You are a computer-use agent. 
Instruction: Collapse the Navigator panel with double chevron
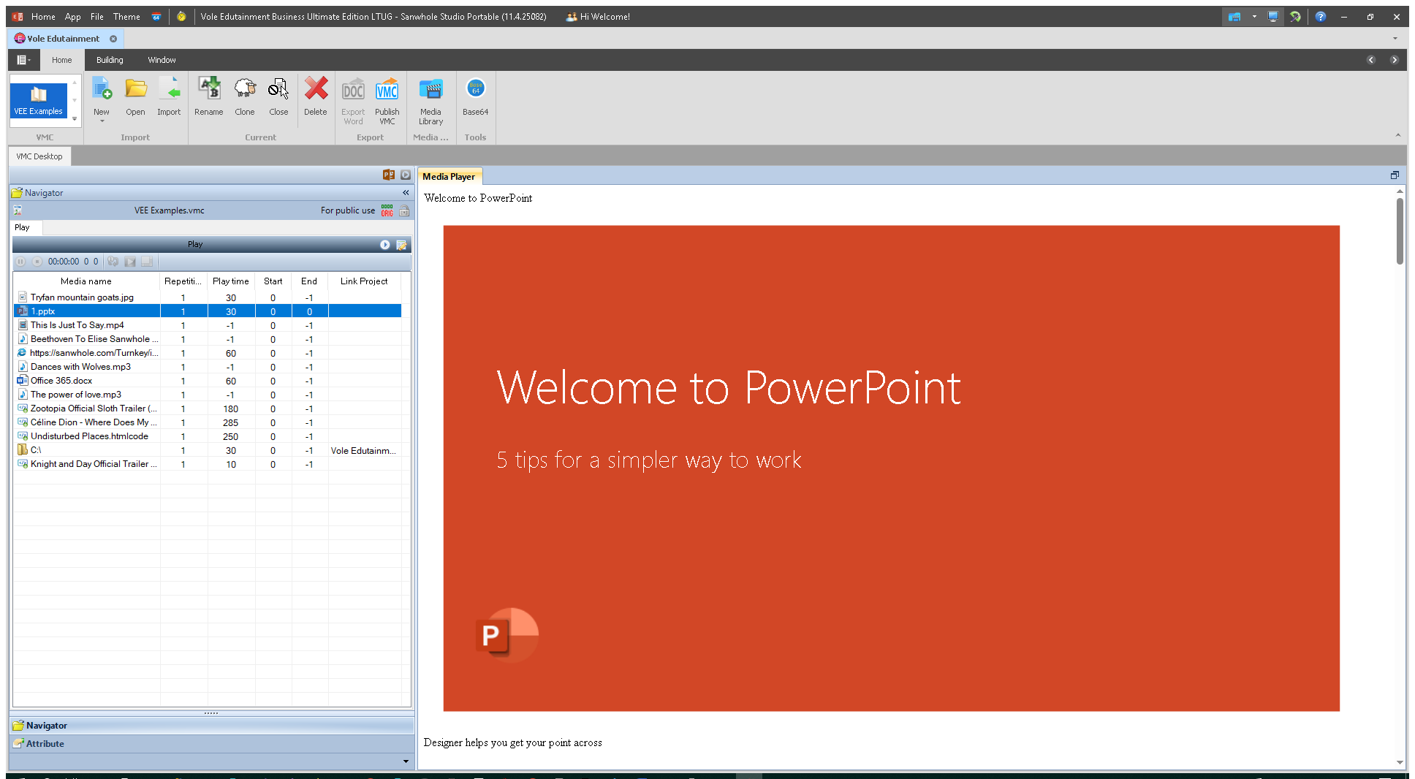406,193
